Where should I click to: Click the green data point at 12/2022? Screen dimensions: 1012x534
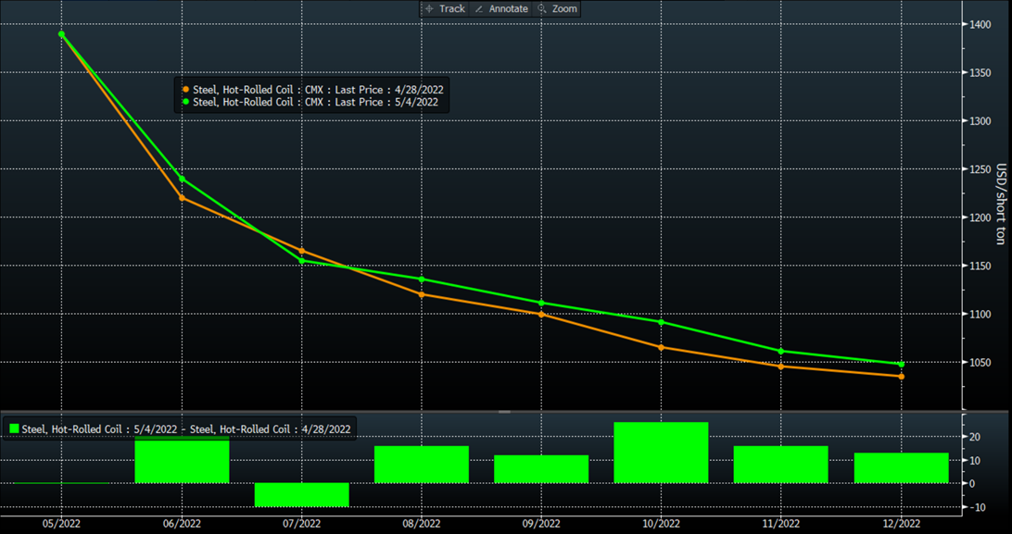[x=901, y=364]
